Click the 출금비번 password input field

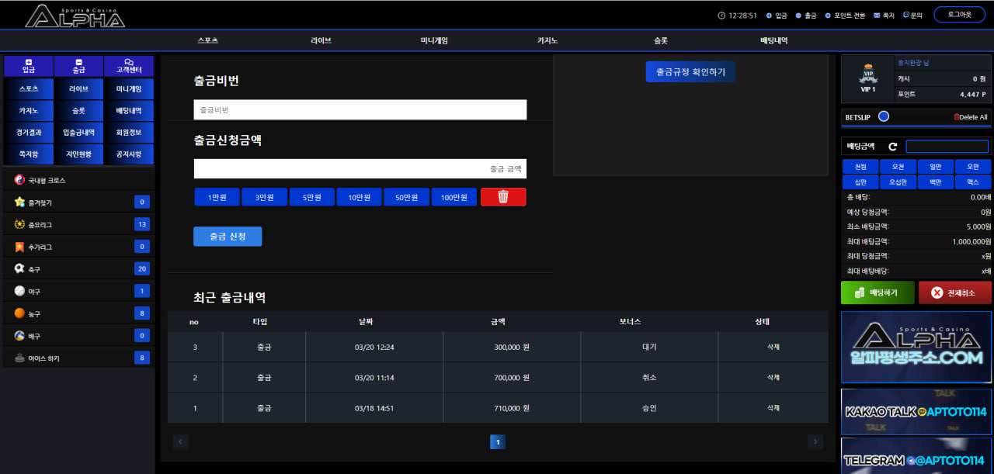coord(360,110)
